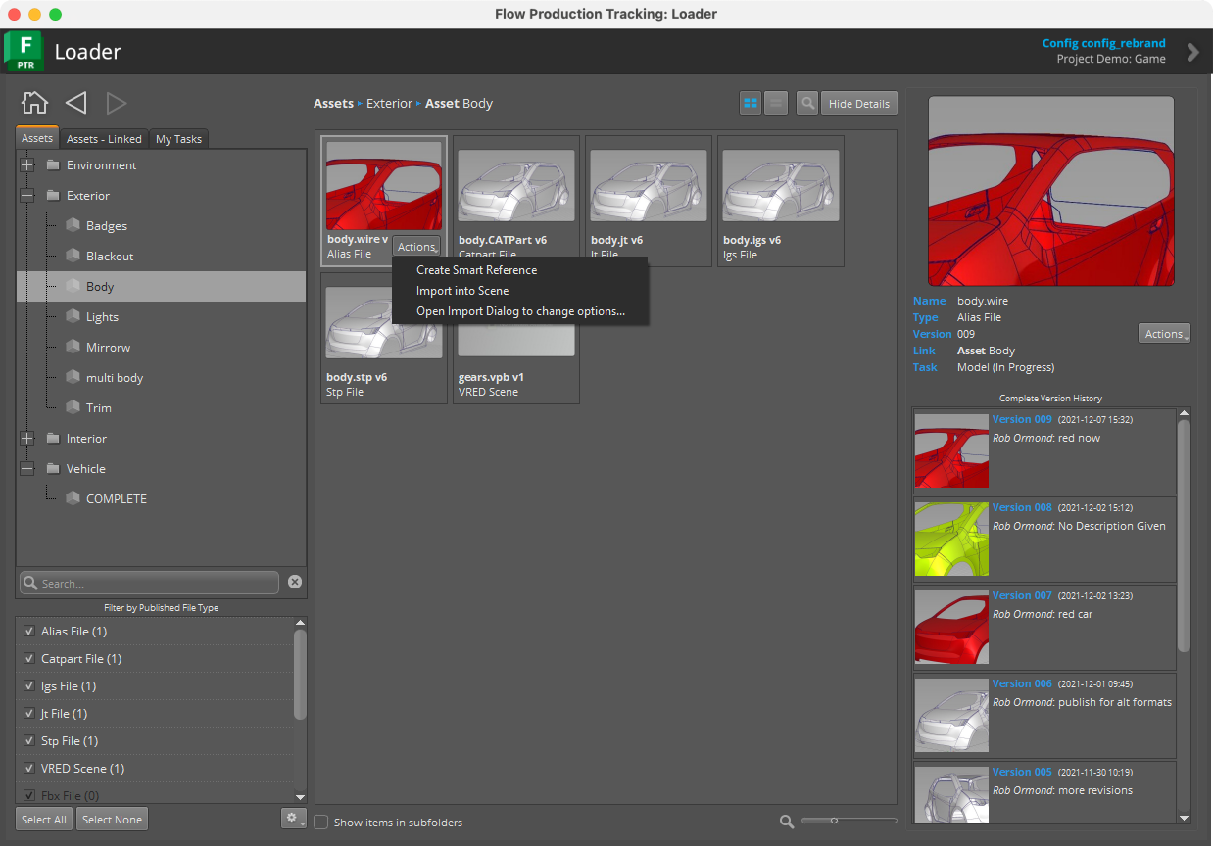This screenshot has width=1213, height=846.
Task: Click the Badges asset cube icon
Action: 73,225
